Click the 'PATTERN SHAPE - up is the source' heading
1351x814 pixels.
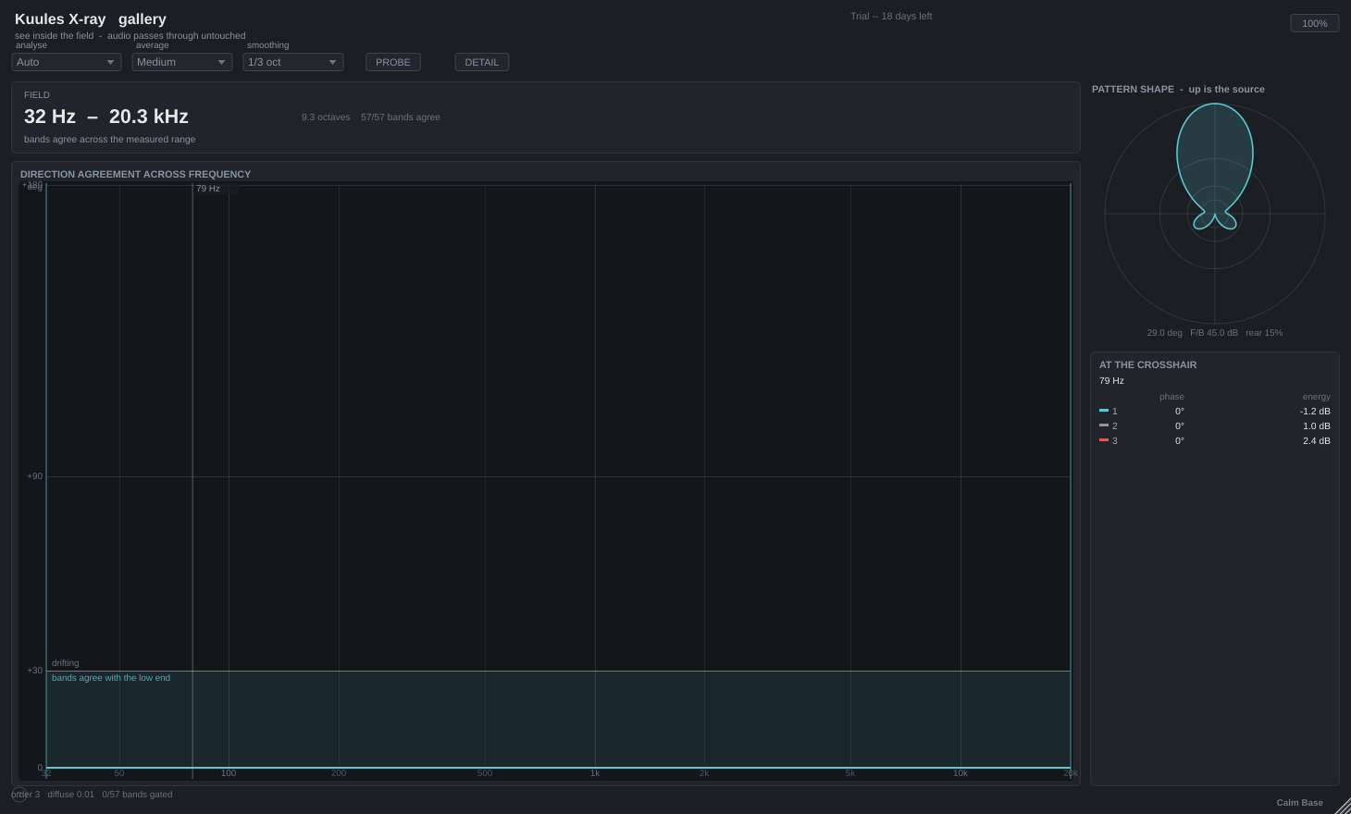coord(1178,90)
